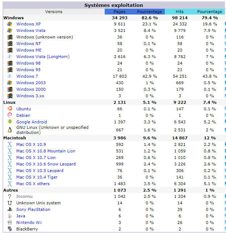Click the Unknown Unix system U icon

tap(10, 203)
